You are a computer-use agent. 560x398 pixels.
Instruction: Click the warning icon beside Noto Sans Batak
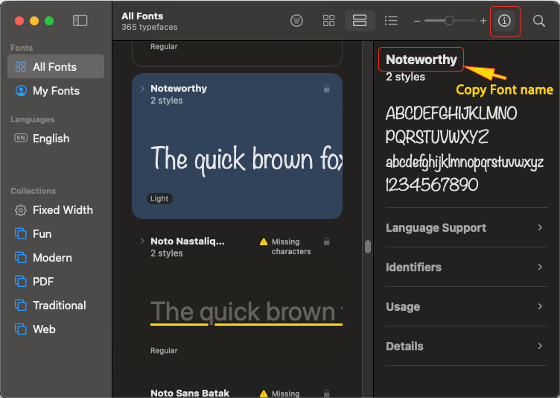point(264,394)
